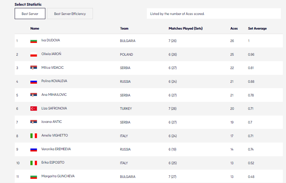
Task: Click the Matches Played (Sets) header
Action: click(x=185, y=28)
